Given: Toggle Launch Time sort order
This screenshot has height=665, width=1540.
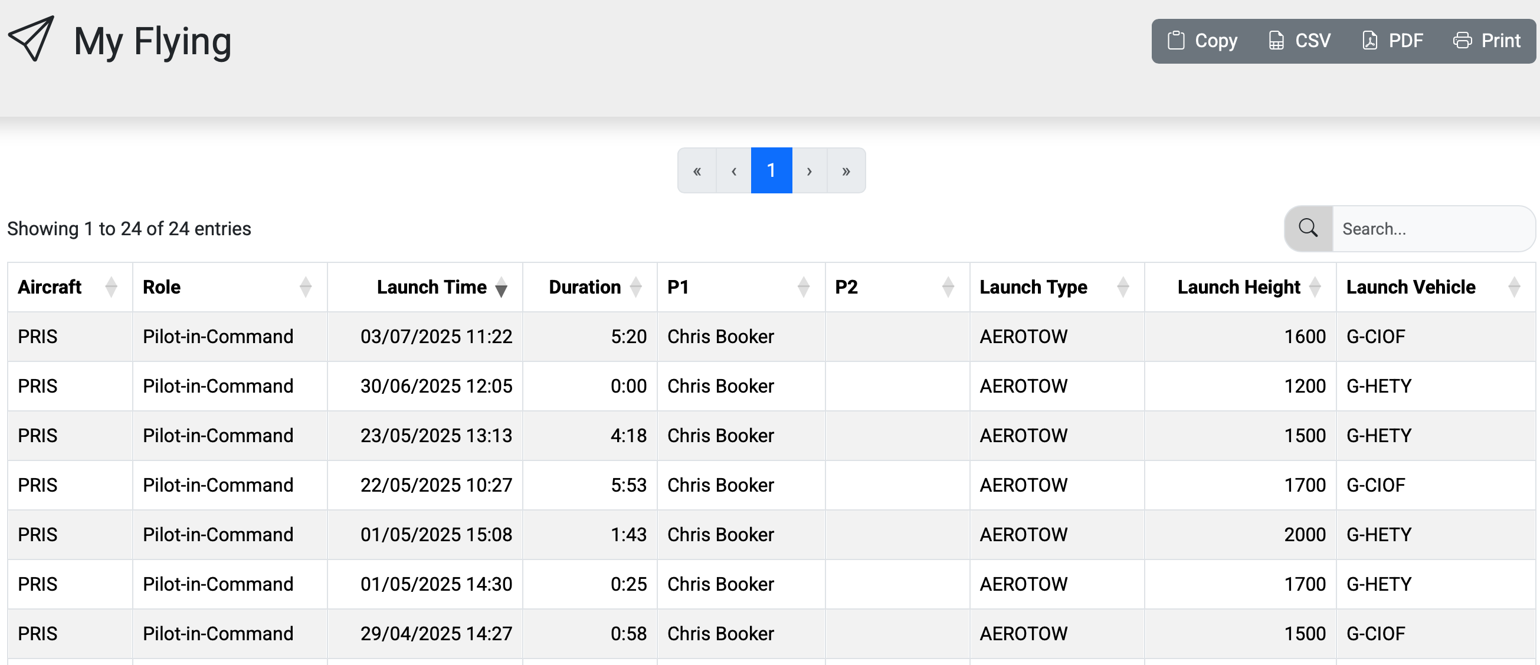Looking at the screenshot, I should pos(431,287).
